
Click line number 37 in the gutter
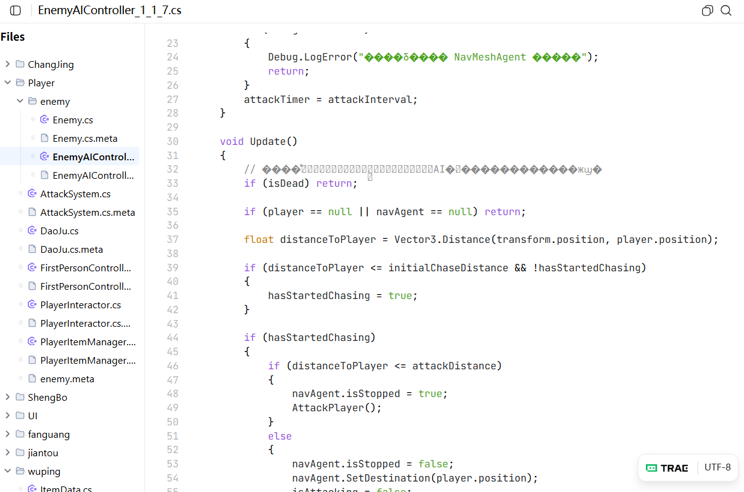click(172, 239)
